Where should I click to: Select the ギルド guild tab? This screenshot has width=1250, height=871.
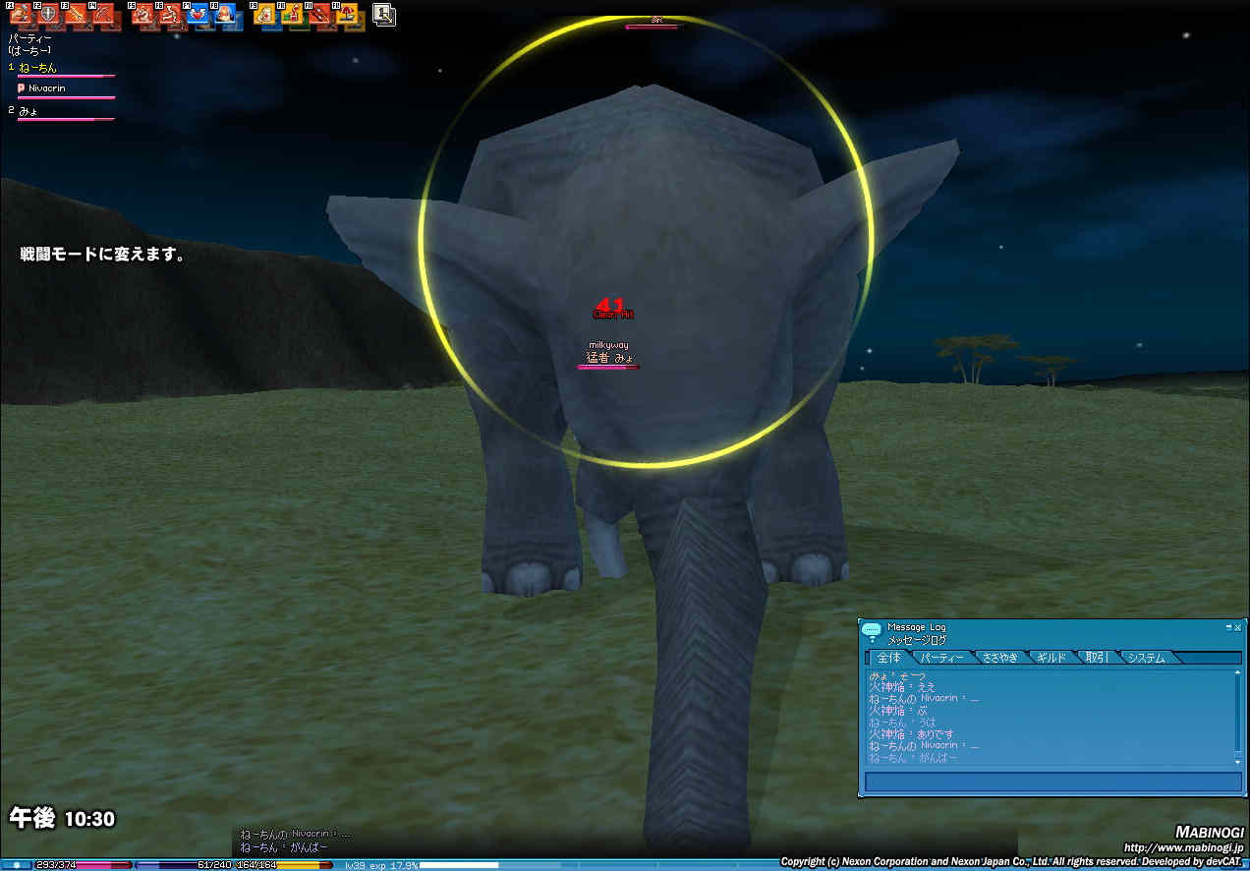(1050, 658)
